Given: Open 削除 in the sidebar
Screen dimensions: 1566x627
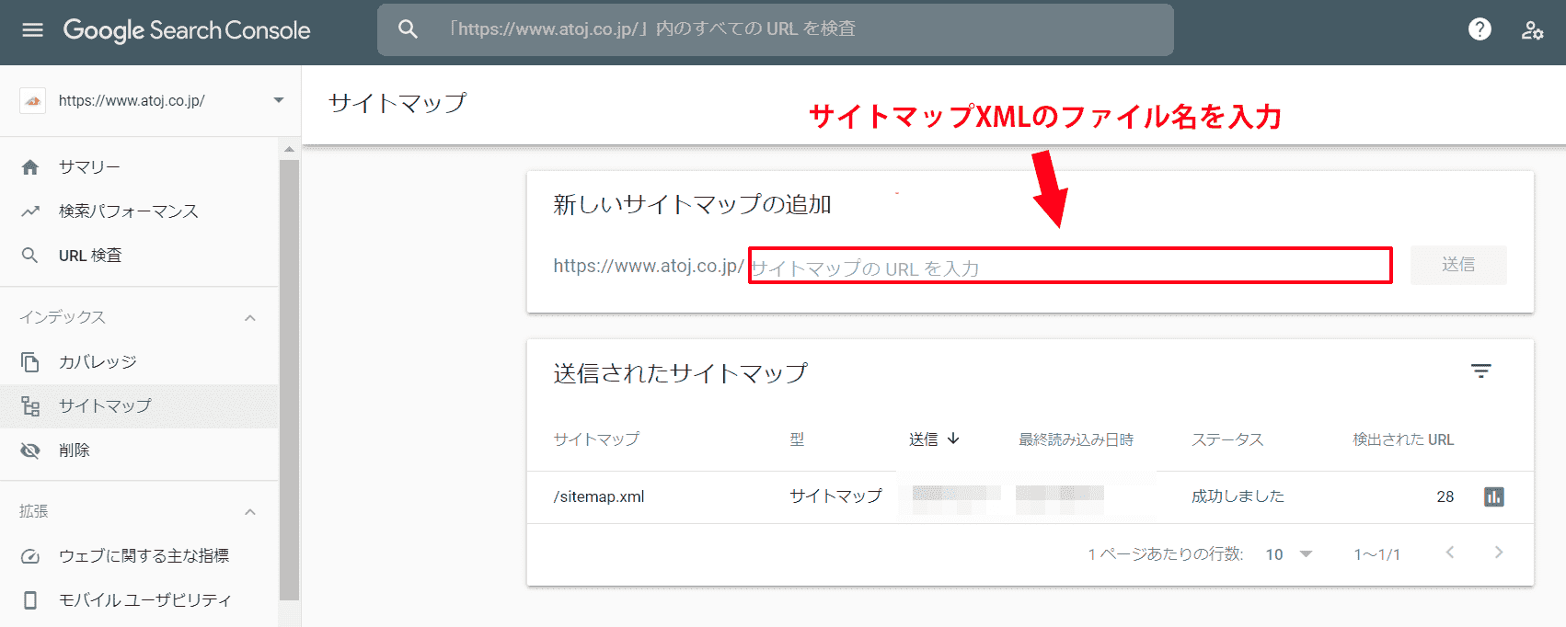Looking at the screenshot, I should [x=139, y=450].
